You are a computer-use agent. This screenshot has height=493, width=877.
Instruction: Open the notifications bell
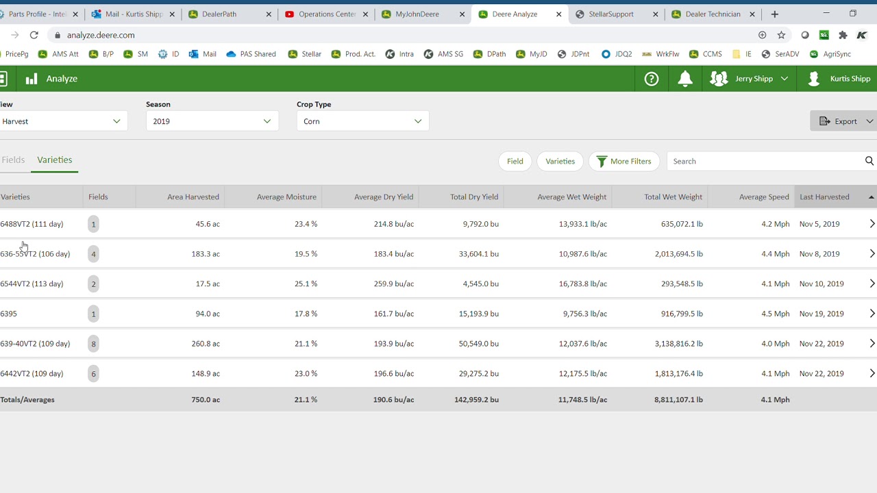[x=685, y=79]
